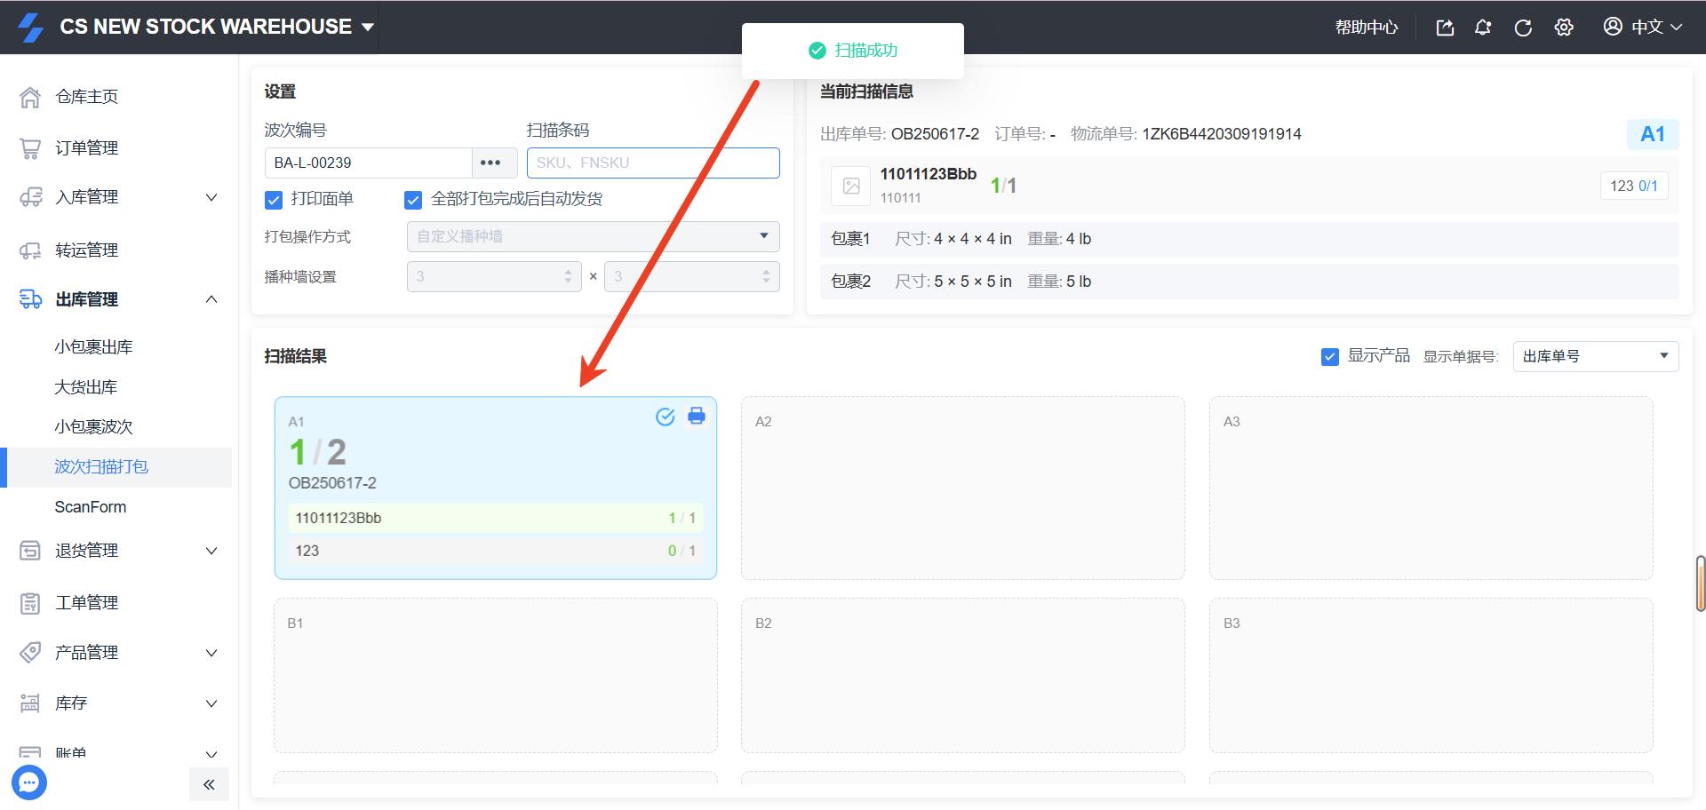Click the export share icon in header

point(1445,28)
